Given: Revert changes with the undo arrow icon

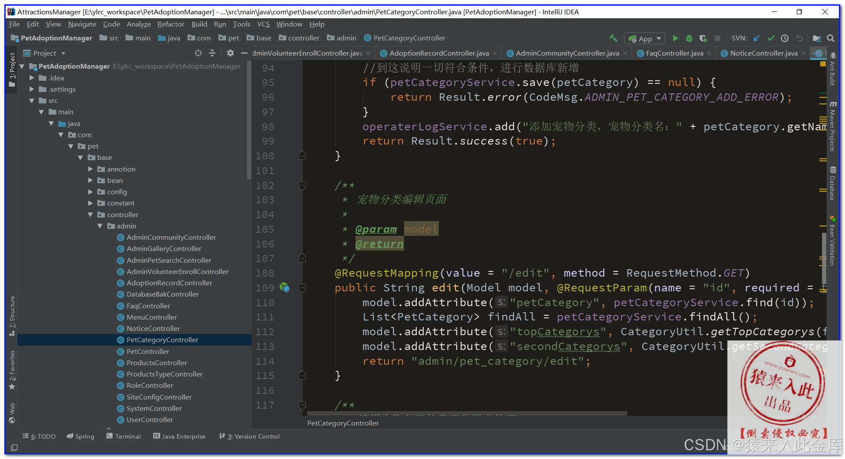Looking at the screenshot, I should 799,38.
